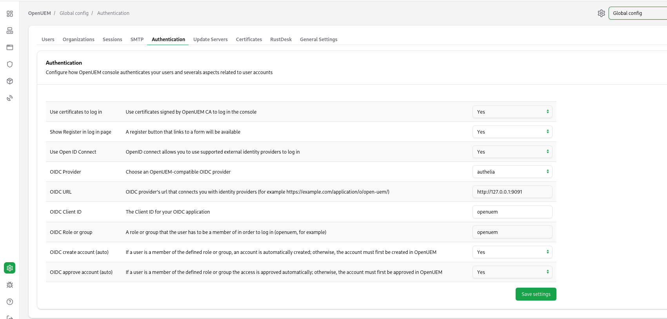Open the browser window icon in sidebar
The image size is (667, 319).
(x=10, y=47)
